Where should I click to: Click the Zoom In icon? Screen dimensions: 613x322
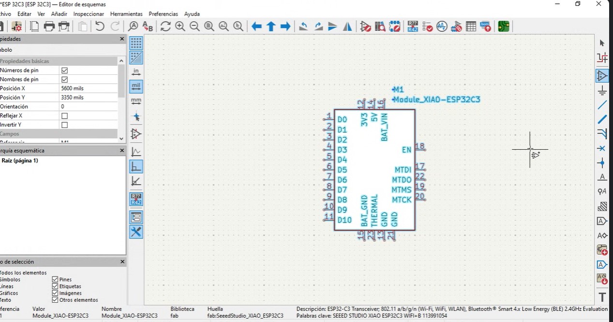click(x=180, y=27)
